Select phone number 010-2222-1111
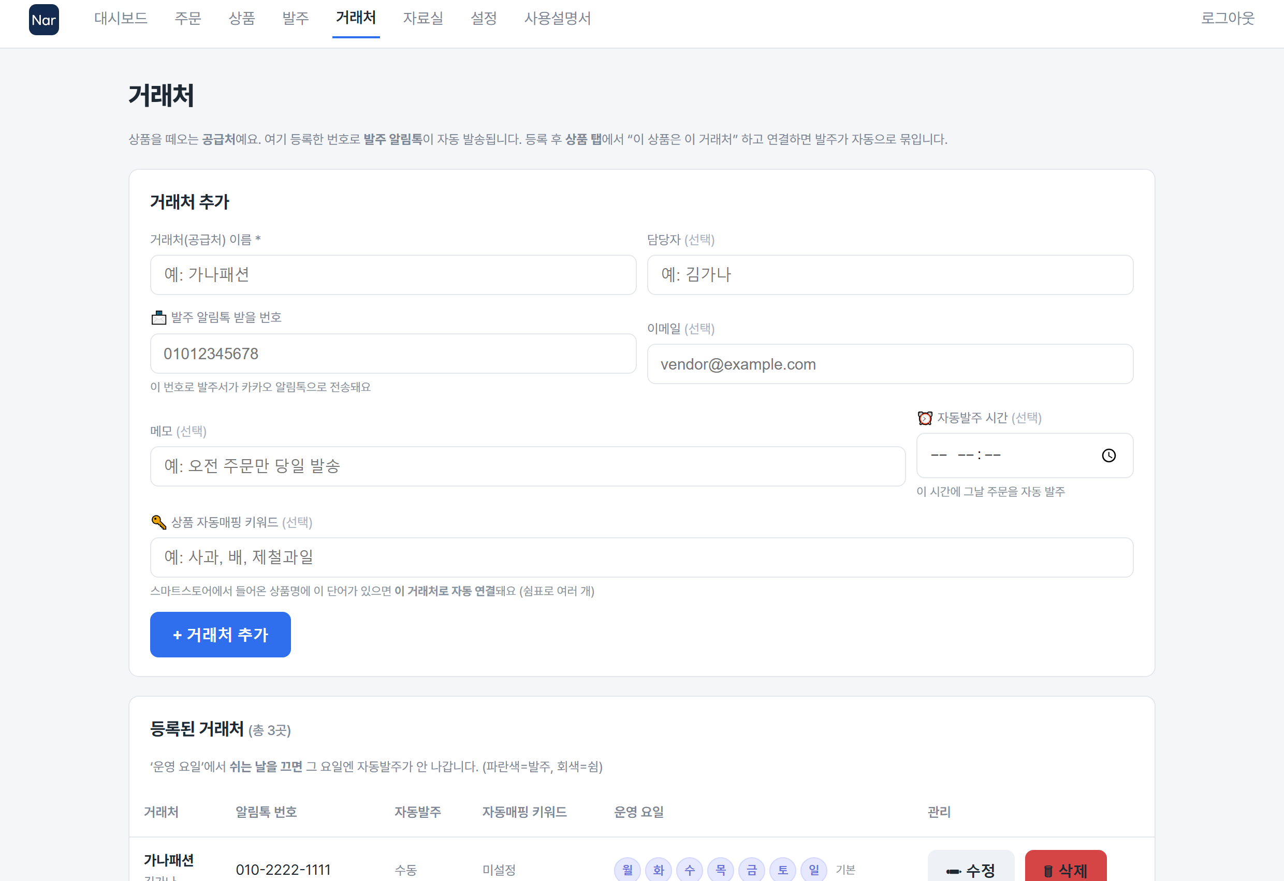 click(x=283, y=870)
